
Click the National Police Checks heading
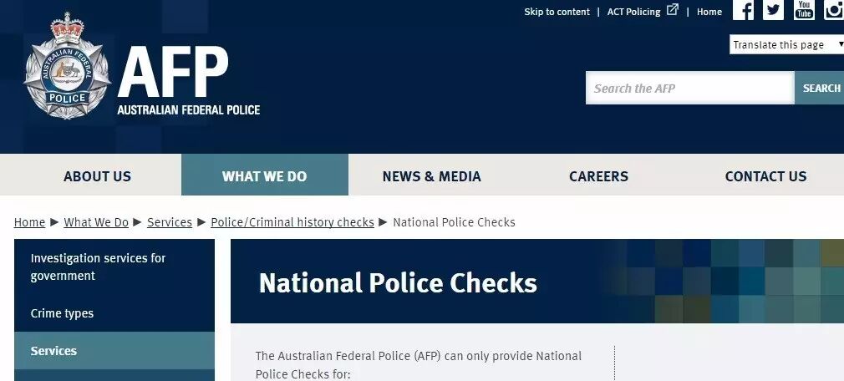pyautogui.click(x=398, y=282)
